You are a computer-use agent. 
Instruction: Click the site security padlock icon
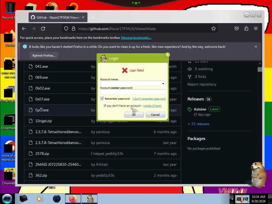(x=74, y=28)
